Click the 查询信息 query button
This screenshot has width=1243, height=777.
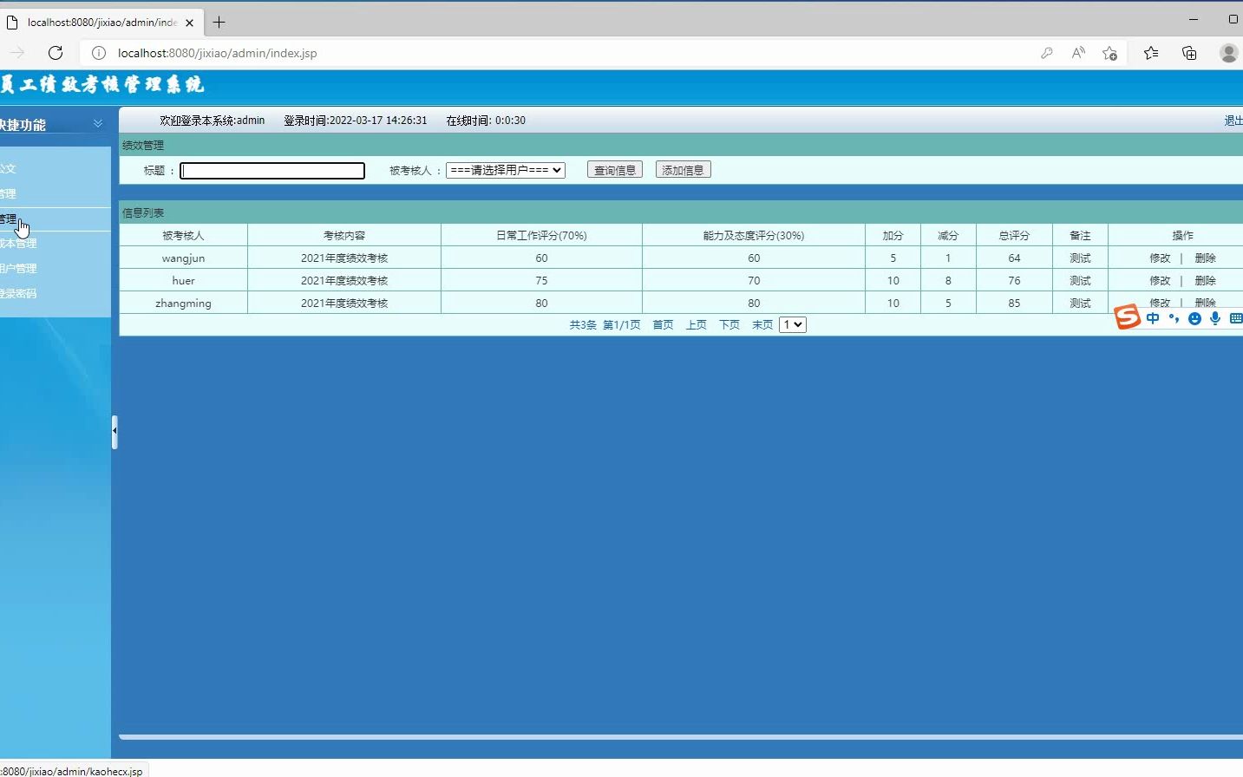click(x=614, y=169)
